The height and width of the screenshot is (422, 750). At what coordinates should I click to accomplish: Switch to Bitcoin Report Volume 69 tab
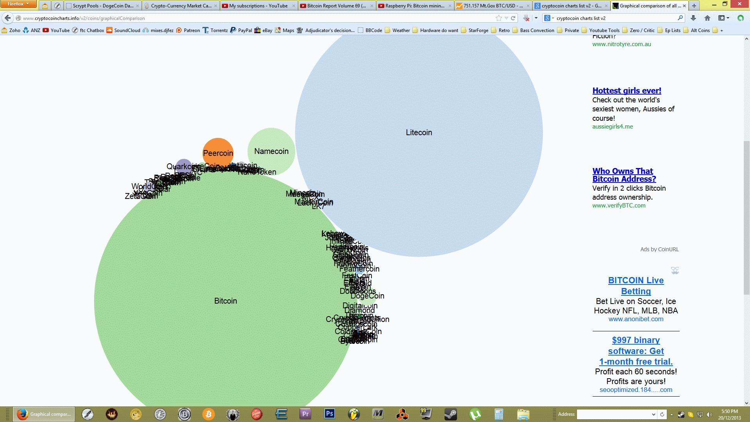pyautogui.click(x=337, y=6)
